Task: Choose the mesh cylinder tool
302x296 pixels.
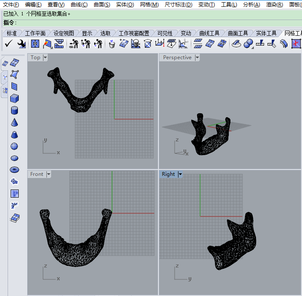Action: 14,111
